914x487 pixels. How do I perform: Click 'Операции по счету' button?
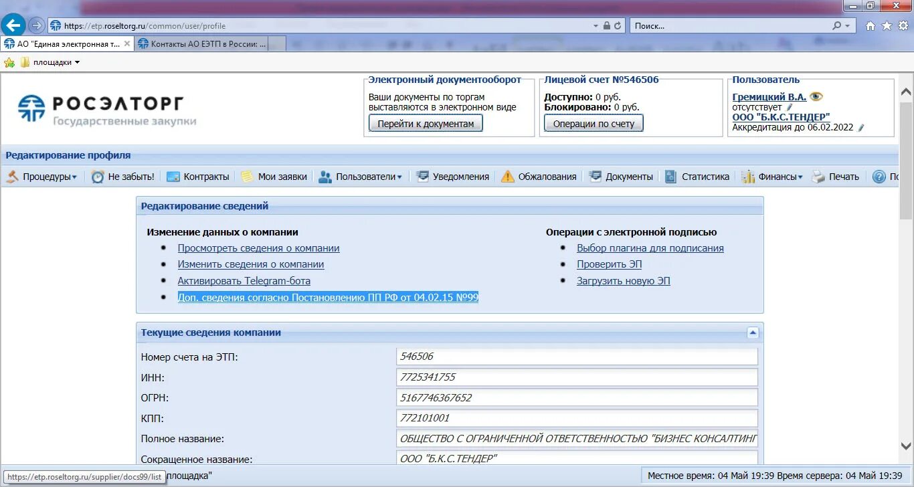pyautogui.click(x=593, y=123)
